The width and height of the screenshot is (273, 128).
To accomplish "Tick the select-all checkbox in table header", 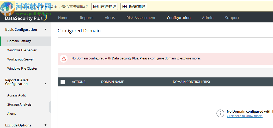I will click(63, 82).
